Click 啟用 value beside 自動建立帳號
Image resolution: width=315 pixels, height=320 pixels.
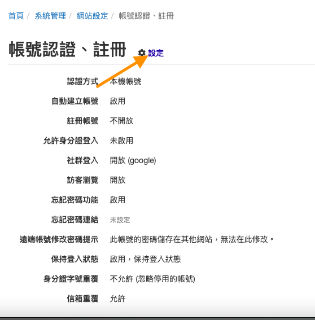(x=117, y=101)
